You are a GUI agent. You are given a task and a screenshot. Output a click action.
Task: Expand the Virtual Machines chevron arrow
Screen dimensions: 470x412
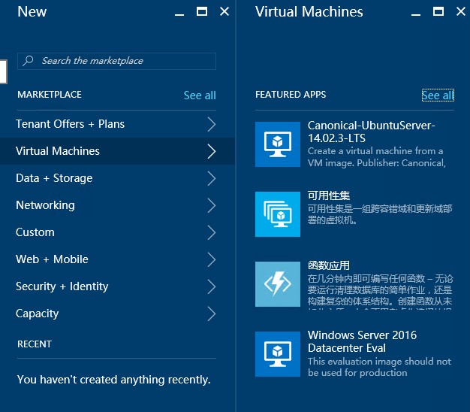tap(212, 151)
